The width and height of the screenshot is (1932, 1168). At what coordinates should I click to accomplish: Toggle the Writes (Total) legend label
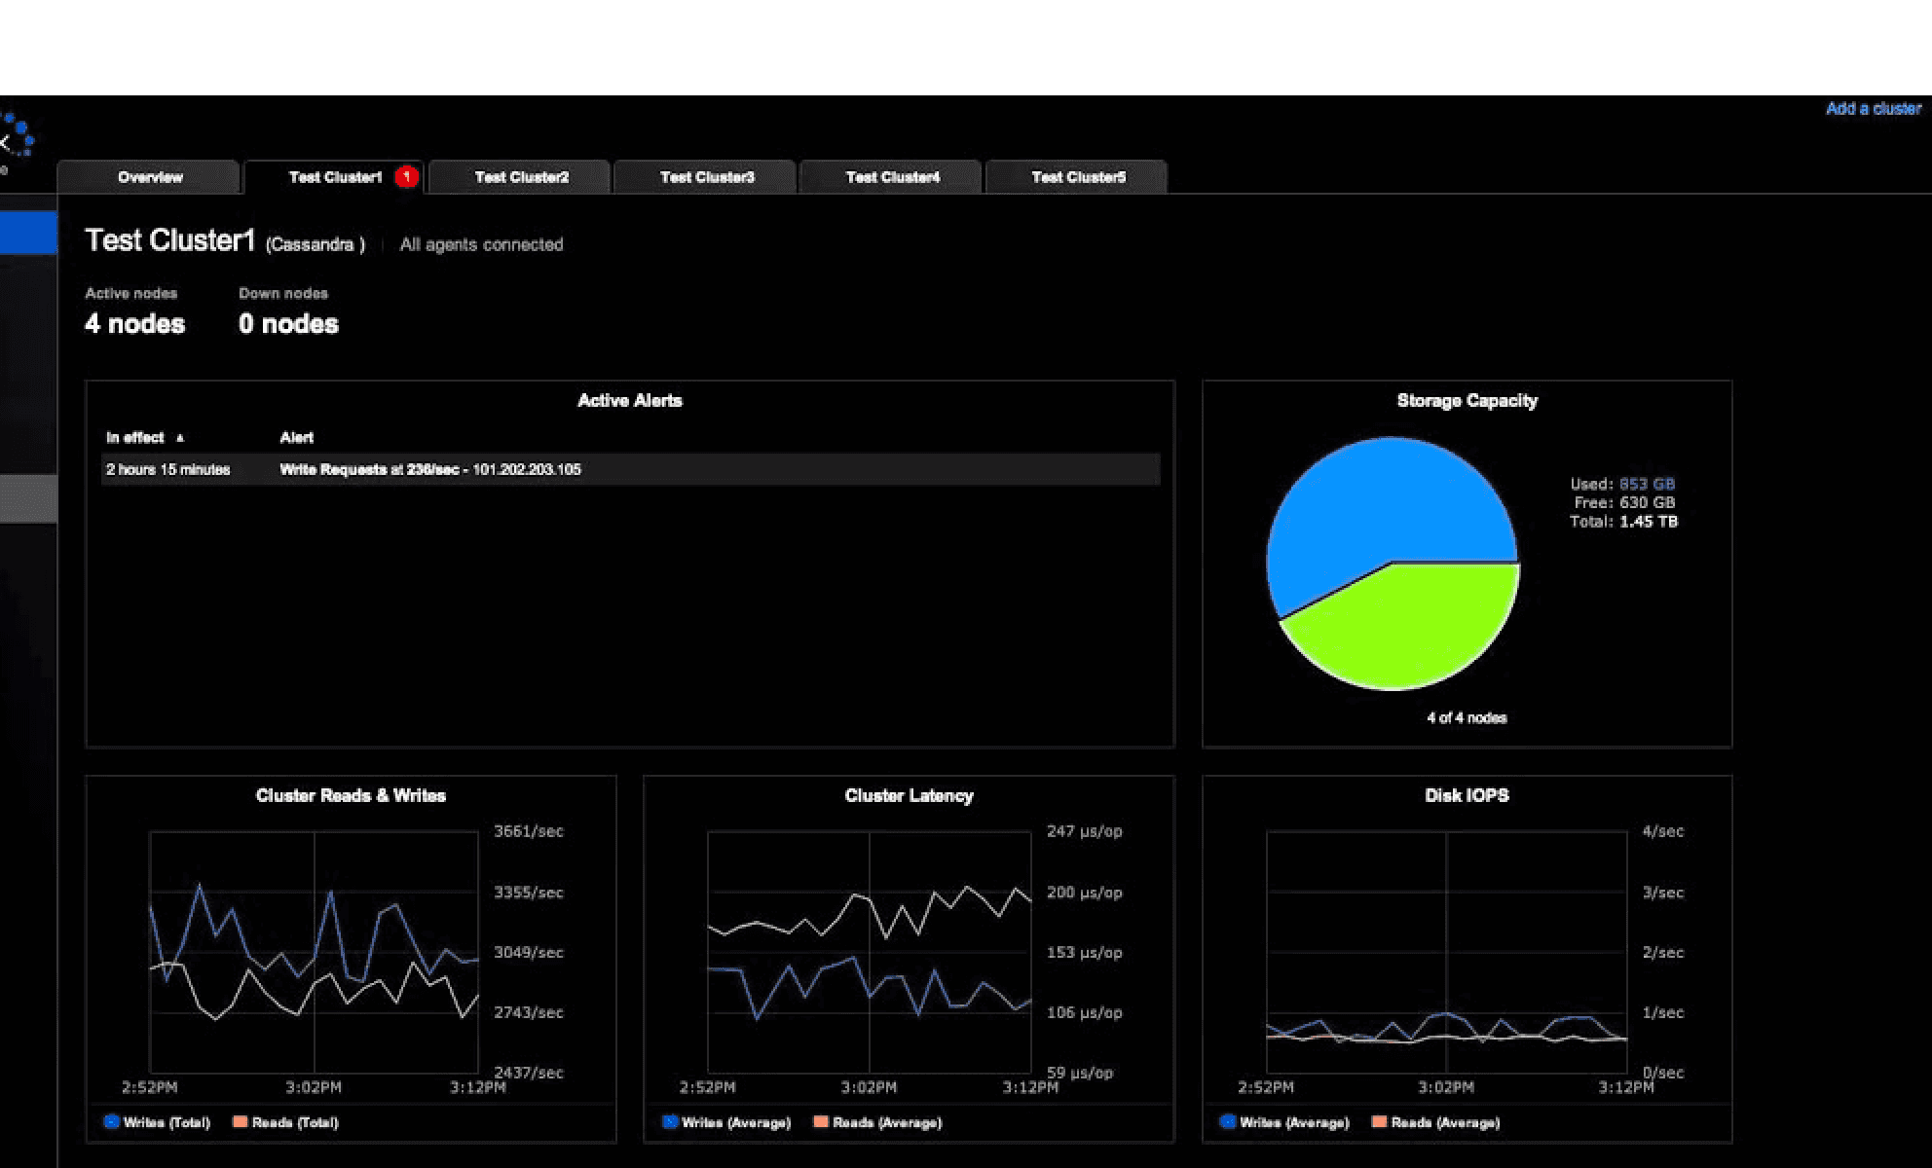click(167, 1122)
